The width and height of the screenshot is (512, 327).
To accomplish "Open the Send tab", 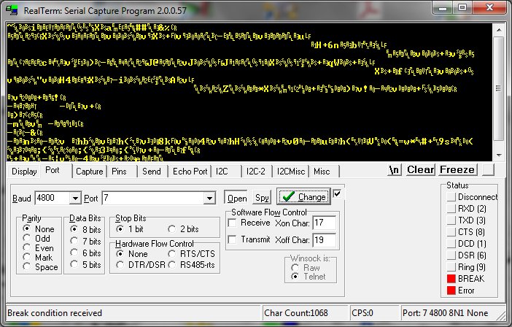I will pos(152,172).
